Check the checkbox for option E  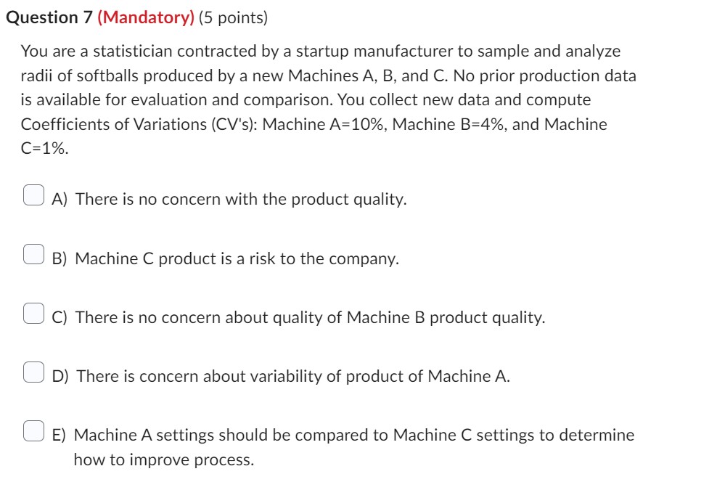point(32,430)
